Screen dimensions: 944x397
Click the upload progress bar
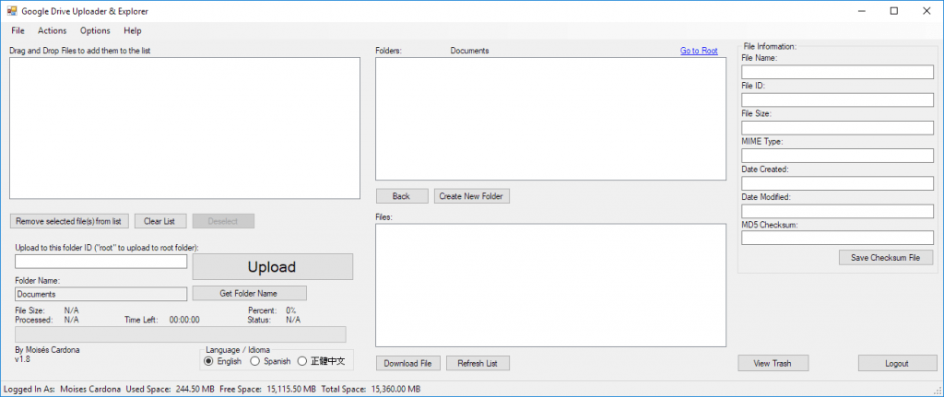coord(181,334)
